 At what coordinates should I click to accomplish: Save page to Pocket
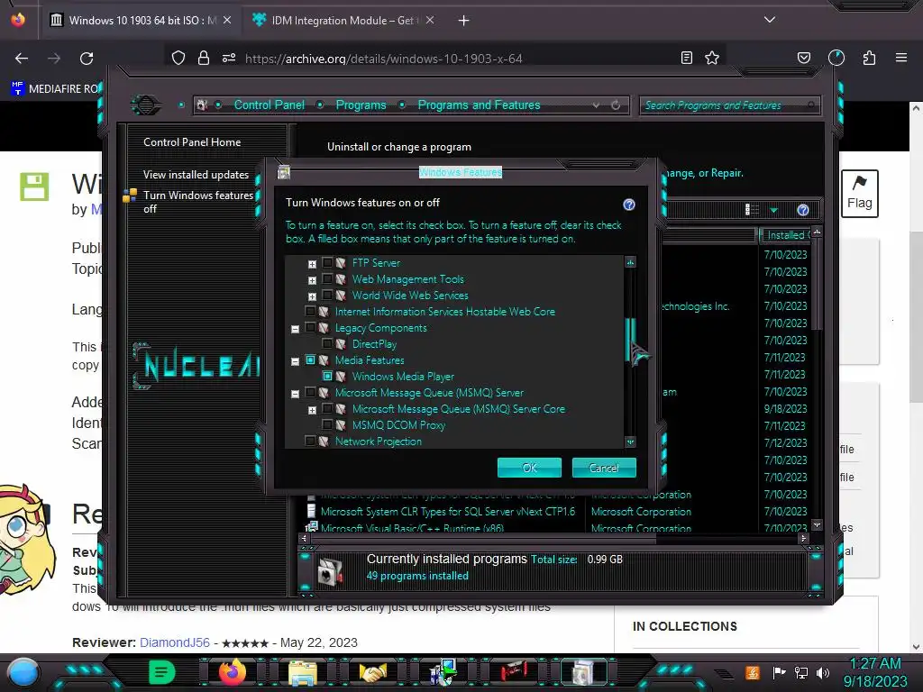point(803,58)
